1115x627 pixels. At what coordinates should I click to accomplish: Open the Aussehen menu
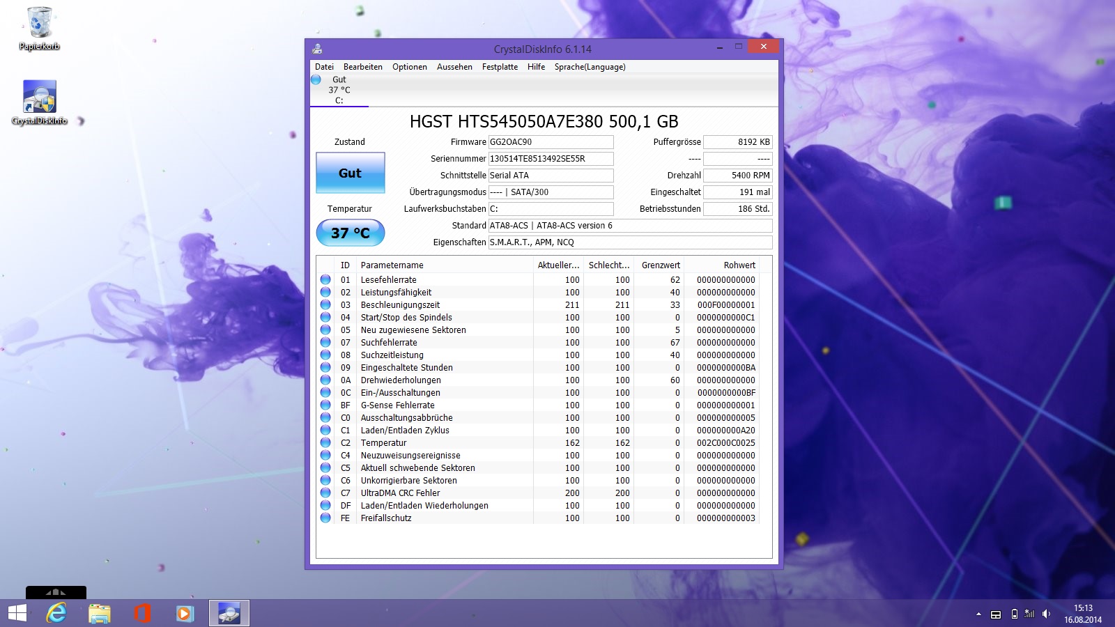click(x=454, y=67)
